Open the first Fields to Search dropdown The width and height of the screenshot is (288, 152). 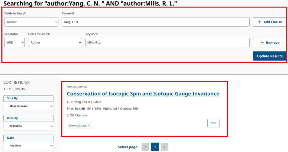point(31,22)
